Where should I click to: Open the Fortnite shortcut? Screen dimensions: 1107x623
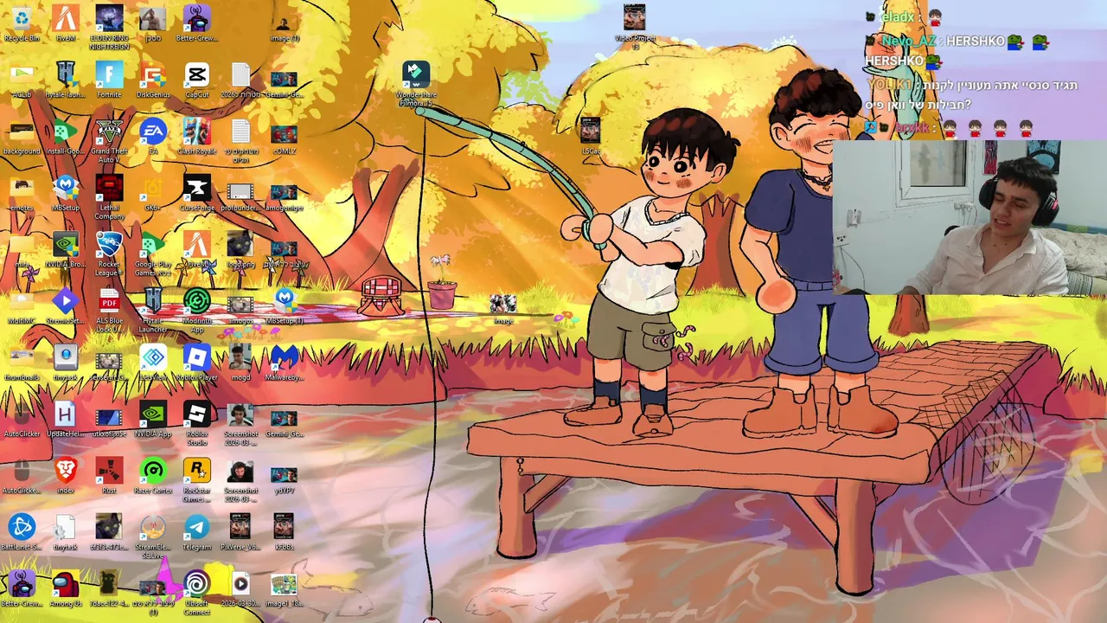click(109, 80)
